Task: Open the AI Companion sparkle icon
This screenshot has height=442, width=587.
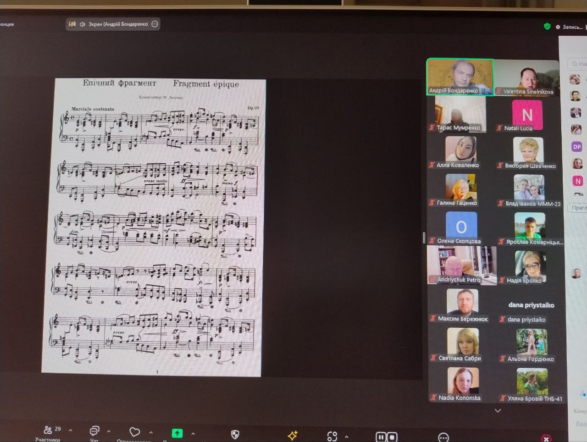Action: click(293, 435)
